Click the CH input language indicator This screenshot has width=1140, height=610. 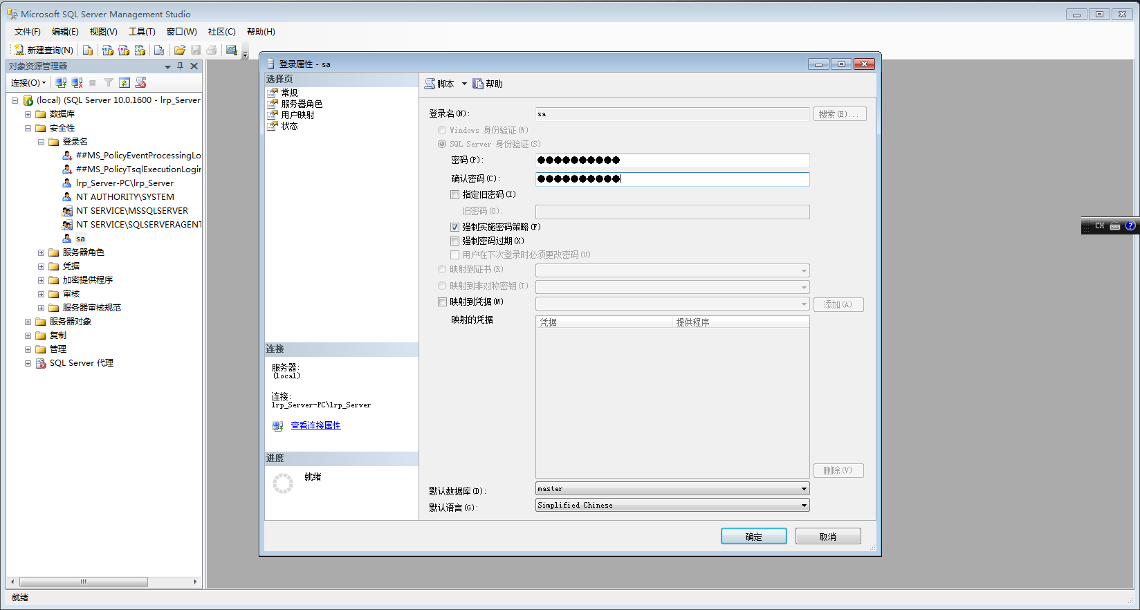[1100, 226]
